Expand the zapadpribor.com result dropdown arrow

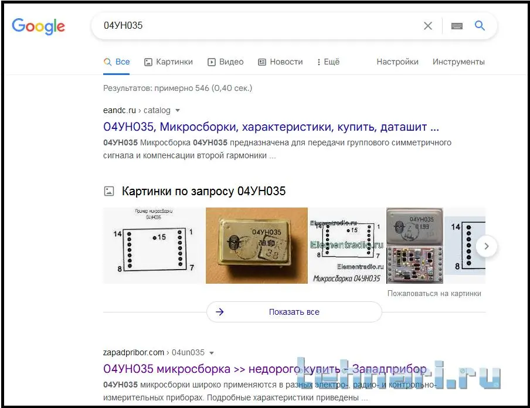pyautogui.click(x=212, y=353)
